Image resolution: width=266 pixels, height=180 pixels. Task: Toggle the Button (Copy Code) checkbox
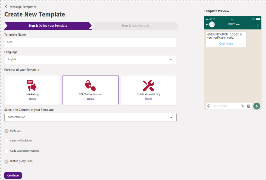point(7,161)
